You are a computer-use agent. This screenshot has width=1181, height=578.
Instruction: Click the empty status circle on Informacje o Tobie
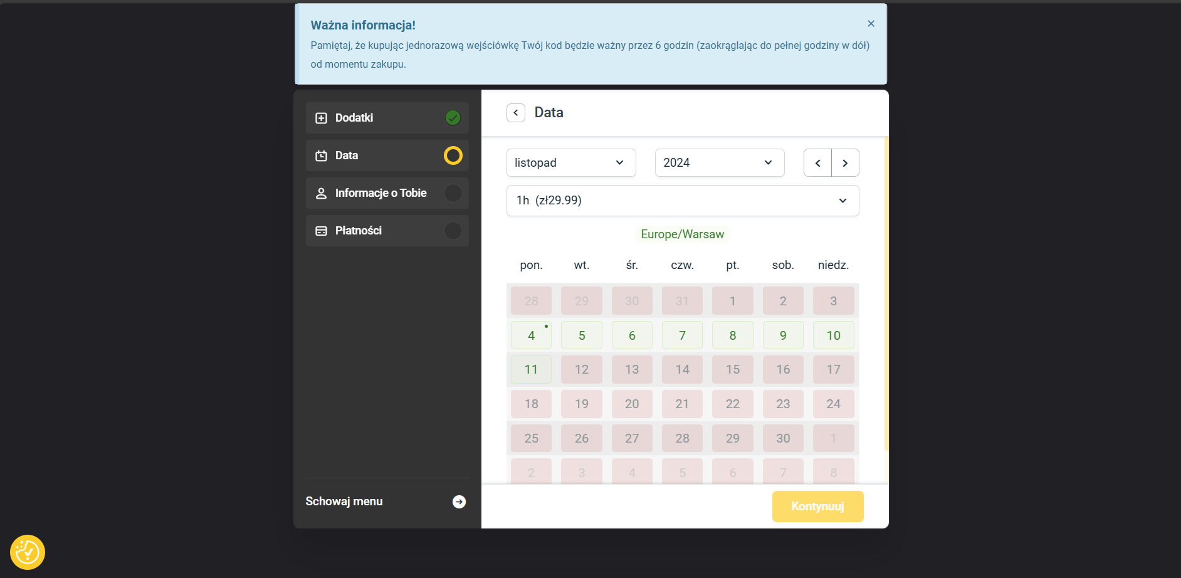[453, 193]
